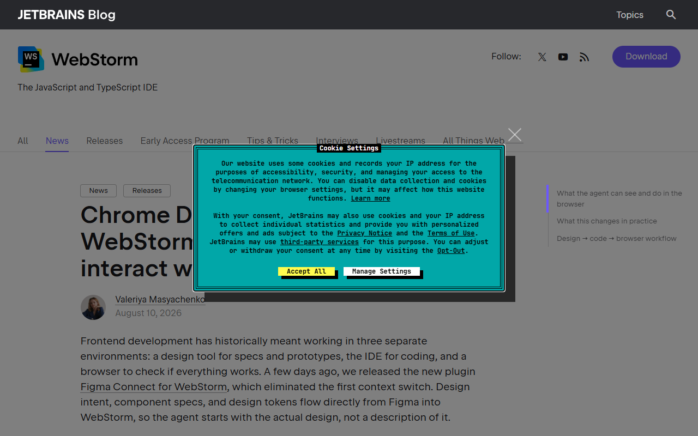Open the Terms of Use link
The height and width of the screenshot is (436, 698).
point(451,233)
